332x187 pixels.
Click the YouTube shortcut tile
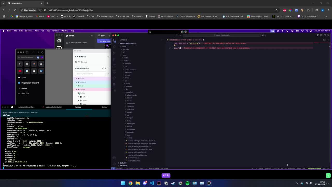(x=20, y=71)
